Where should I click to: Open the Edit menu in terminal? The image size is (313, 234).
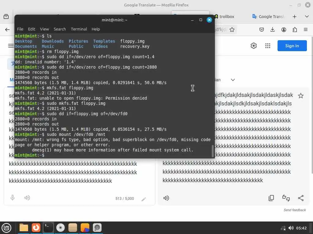31,29
